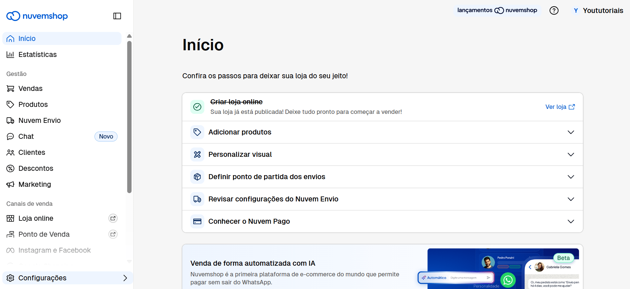Screen dimensions: 630x289
Task: Click the Início home icon
Action: 10,39
